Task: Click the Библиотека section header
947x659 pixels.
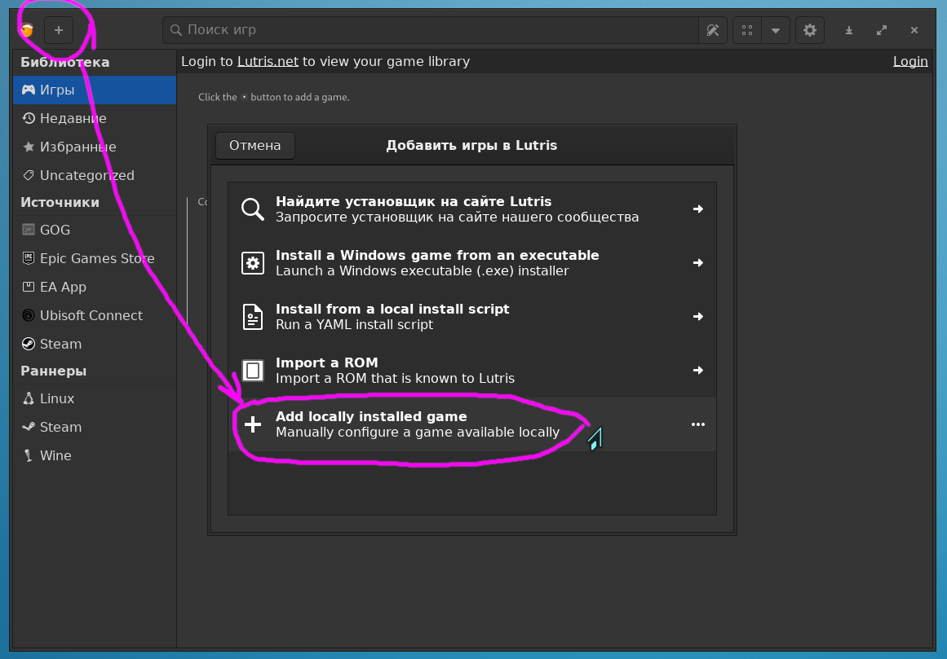Action: click(65, 62)
